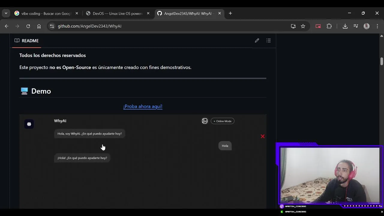Click the webcam overlay video thumbnail
Image resolution: width=384 pixels, height=216 pixels.
[330, 175]
